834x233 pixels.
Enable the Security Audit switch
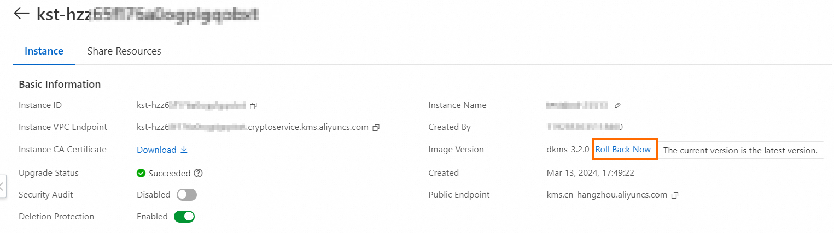(186, 195)
